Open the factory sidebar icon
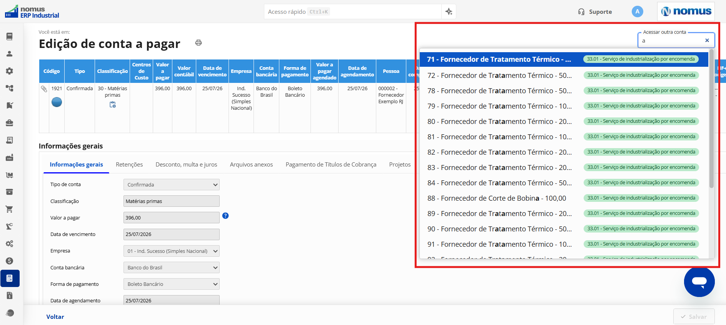The image size is (726, 325). tap(10, 157)
